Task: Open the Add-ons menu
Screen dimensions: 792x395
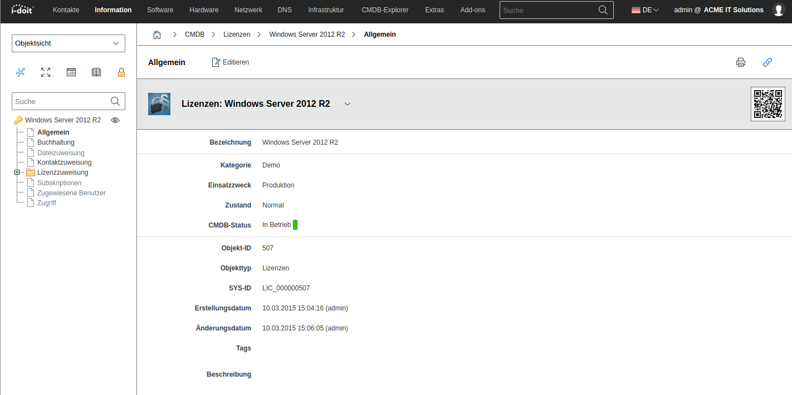Action: [472, 10]
